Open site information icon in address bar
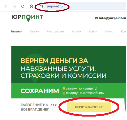 (x=42, y=6)
